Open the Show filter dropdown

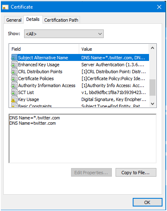64,34
